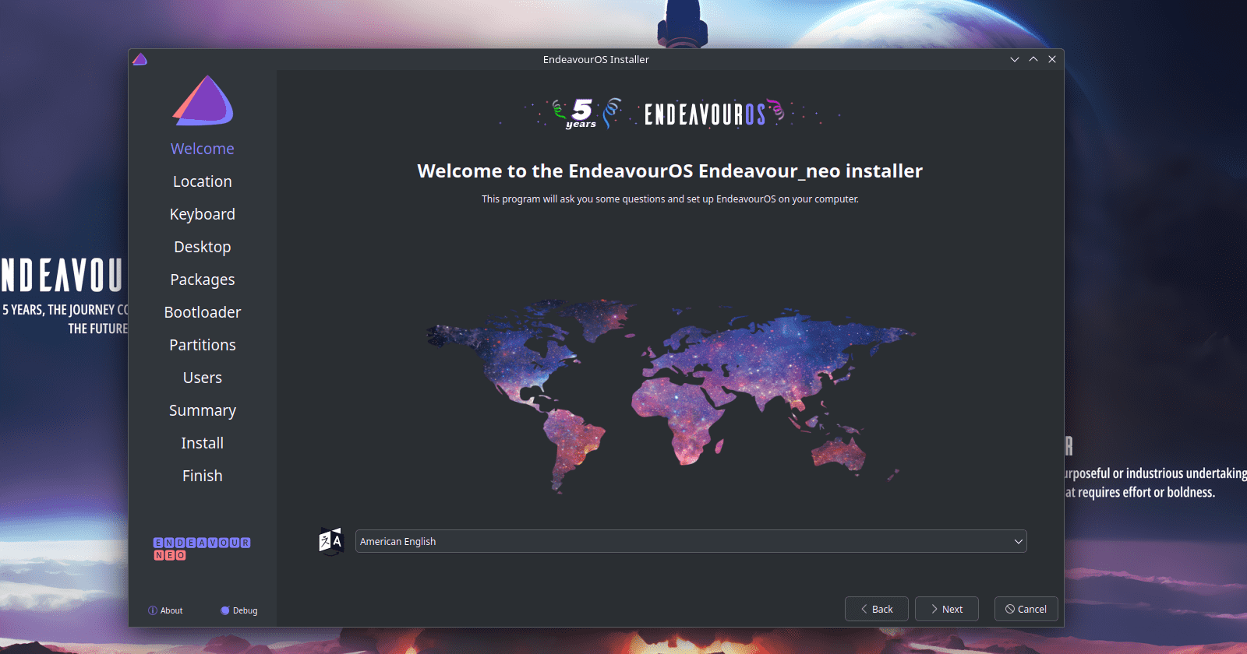The width and height of the screenshot is (1247, 654).
Task: Open the American English language dropdown
Action: [691, 541]
